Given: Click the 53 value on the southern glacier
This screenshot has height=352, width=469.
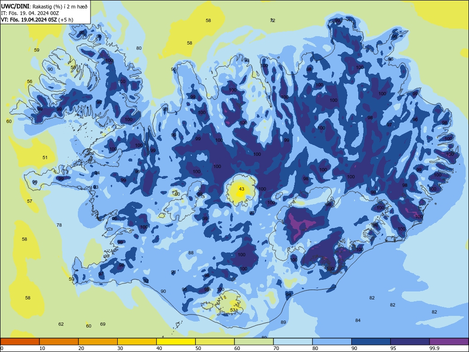Looking at the screenshot, I should (x=233, y=310).
